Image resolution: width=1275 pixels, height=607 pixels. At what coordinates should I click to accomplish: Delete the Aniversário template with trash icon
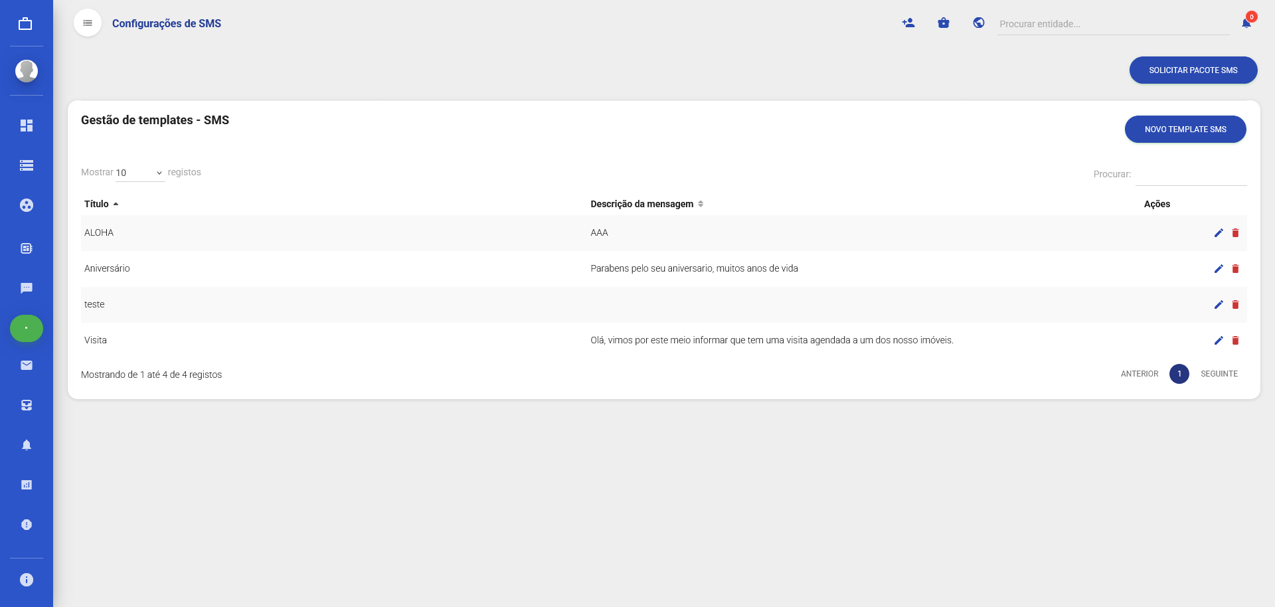(1235, 269)
